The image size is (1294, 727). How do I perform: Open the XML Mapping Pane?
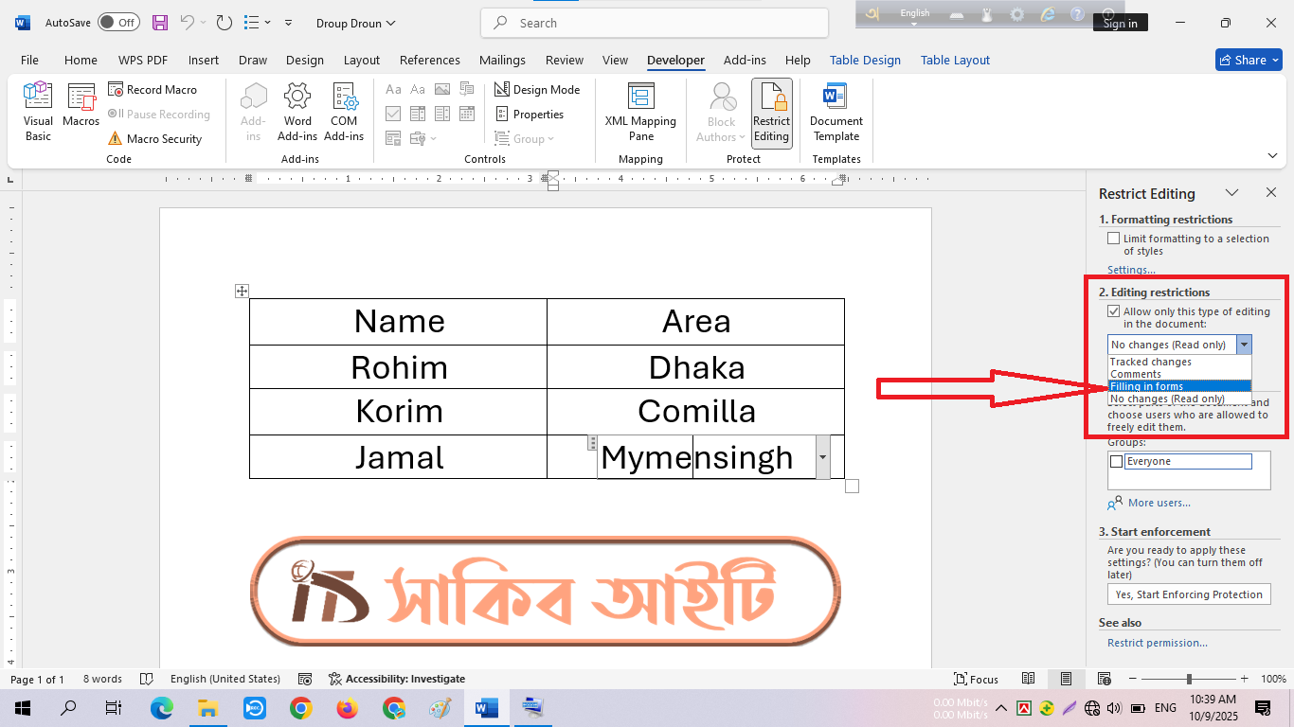pyautogui.click(x=640, y=112)
